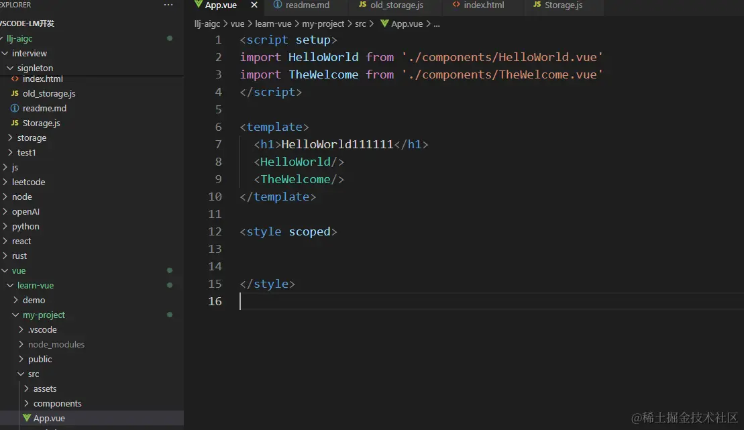Click the info icon on readme.md tab
744x430 pixels.
click(x=278, y=5)
